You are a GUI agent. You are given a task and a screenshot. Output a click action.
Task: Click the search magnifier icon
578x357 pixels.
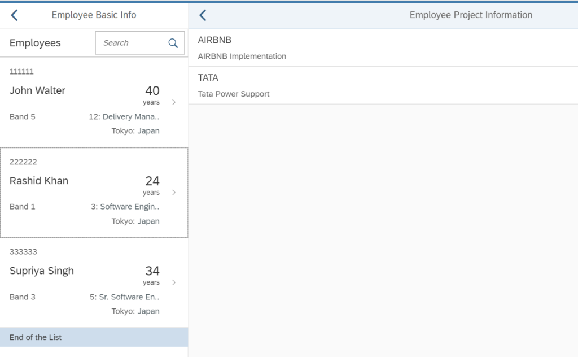pyautogui.click(x=173, y=43)
